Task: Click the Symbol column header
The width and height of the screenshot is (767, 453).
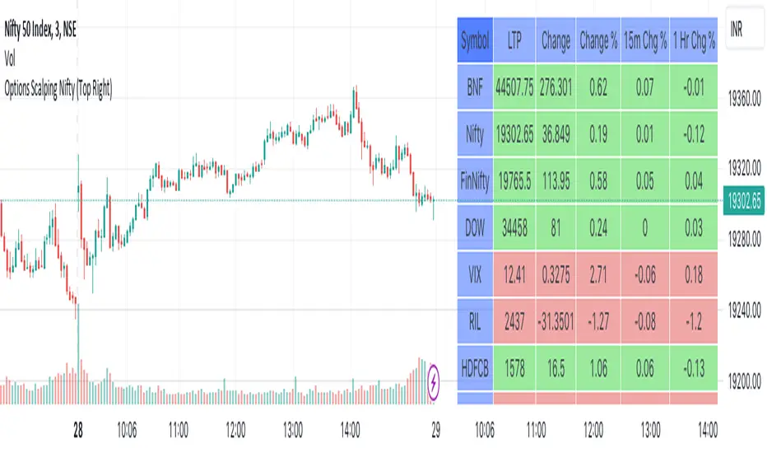Action: pos(474,40)
